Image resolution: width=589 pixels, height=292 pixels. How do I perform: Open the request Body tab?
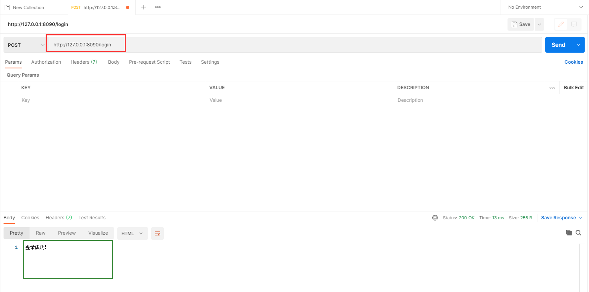coord(114,62)
